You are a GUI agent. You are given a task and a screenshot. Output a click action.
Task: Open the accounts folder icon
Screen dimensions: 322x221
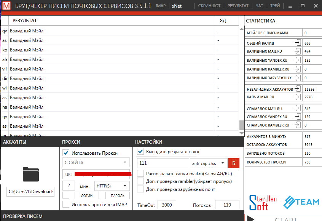point(30,174)
